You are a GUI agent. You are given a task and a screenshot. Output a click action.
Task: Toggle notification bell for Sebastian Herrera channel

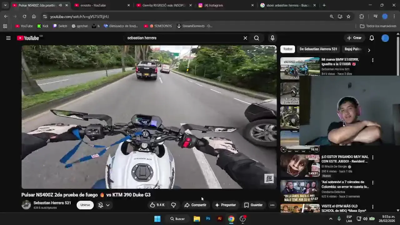[101, 205]
